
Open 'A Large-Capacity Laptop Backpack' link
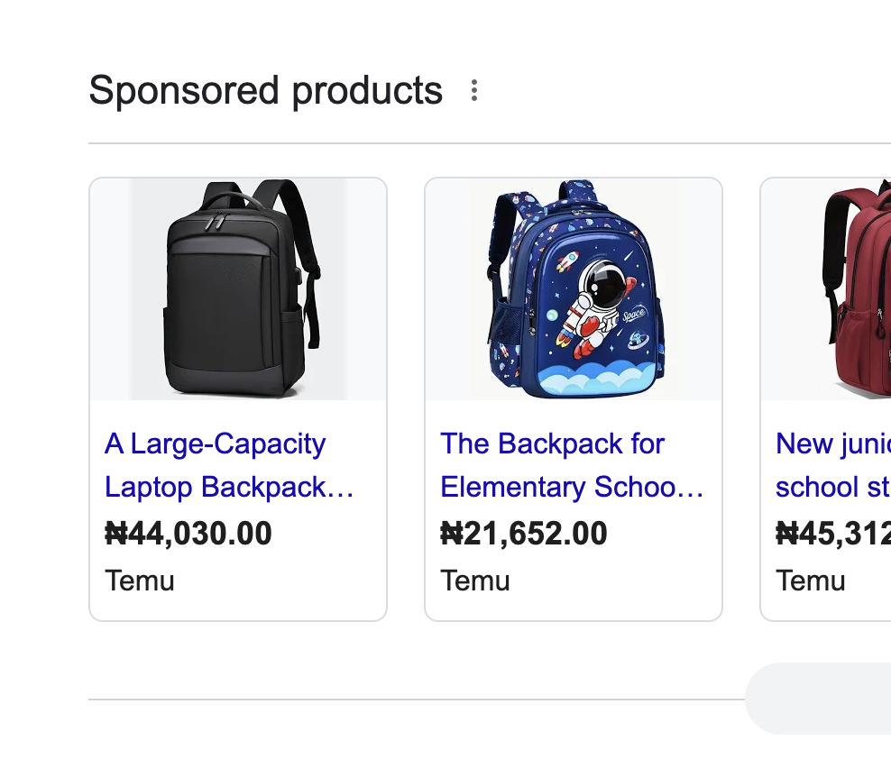(229, 465)
